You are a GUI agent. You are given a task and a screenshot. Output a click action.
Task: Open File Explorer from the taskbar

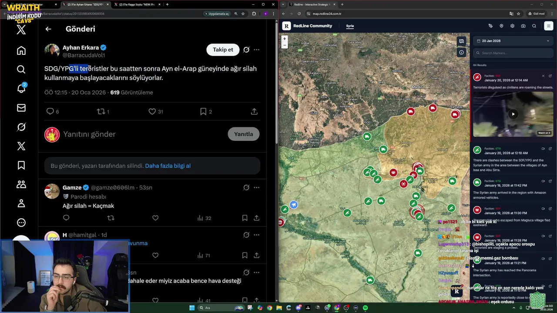279,308
